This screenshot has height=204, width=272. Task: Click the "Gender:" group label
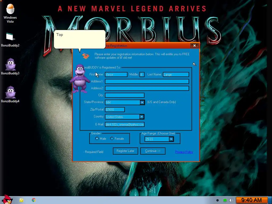(96, 133)
